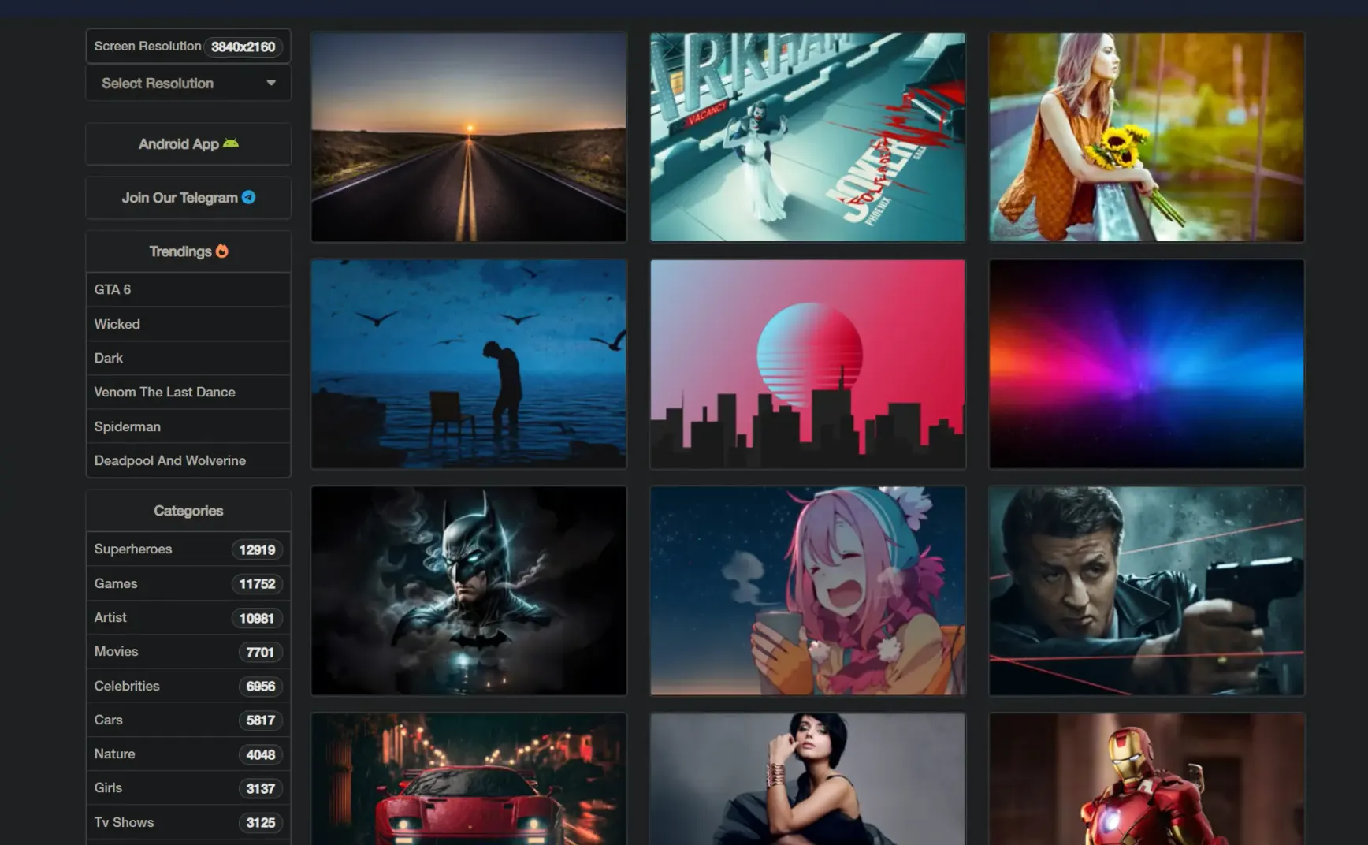The image size is (1368, 845).
Task: Click the Categories section header
Action: (188, 511)
